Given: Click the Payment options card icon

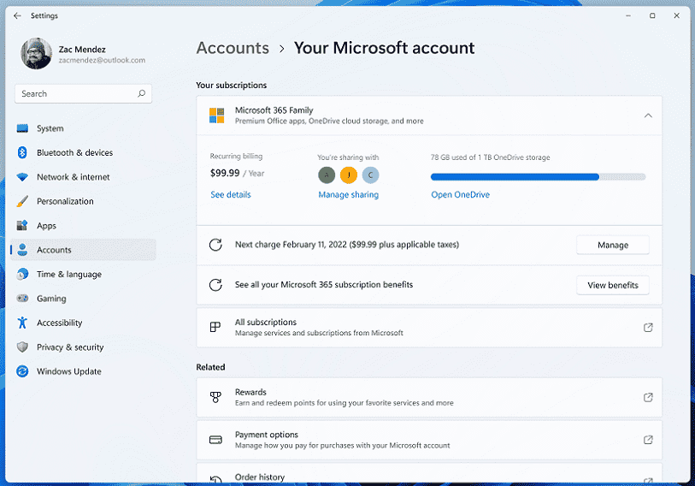Looking at the screenshot, I should (215, 440).
